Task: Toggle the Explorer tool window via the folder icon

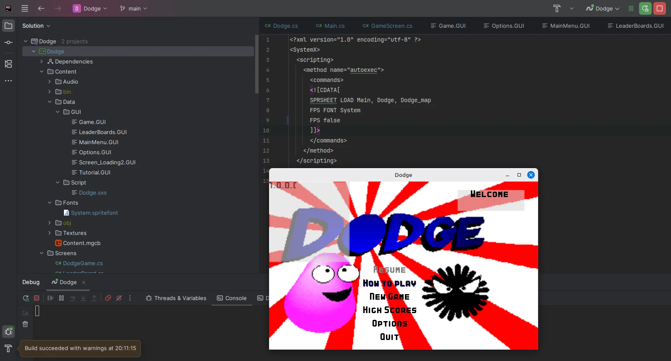Action: [x=8, y=26]
